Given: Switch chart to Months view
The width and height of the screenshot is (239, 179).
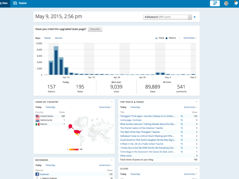Looking at the screenshot, I should coord(59,38).
